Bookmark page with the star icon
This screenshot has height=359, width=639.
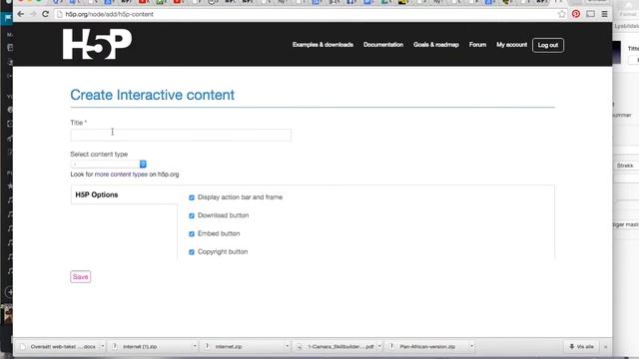click(561, 14)
